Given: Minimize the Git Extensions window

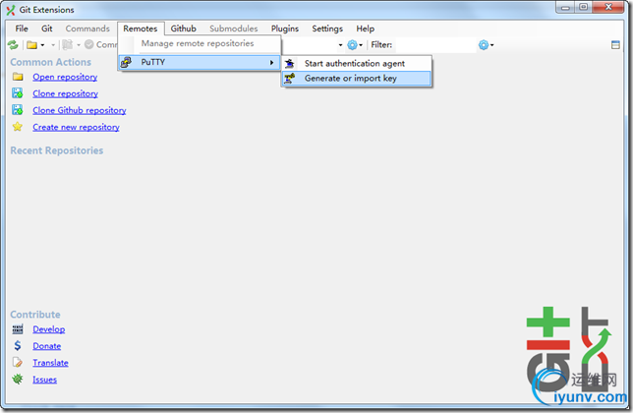Looking at the screenshot, I should [x=565, y=7].
